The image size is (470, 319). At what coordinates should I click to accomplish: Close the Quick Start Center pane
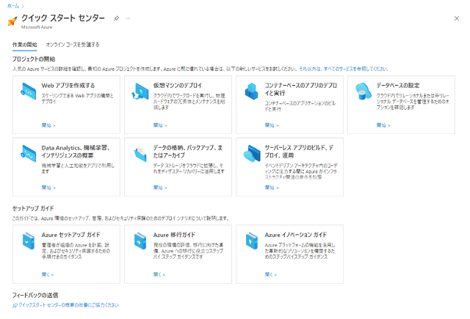[x=456, y=17]
